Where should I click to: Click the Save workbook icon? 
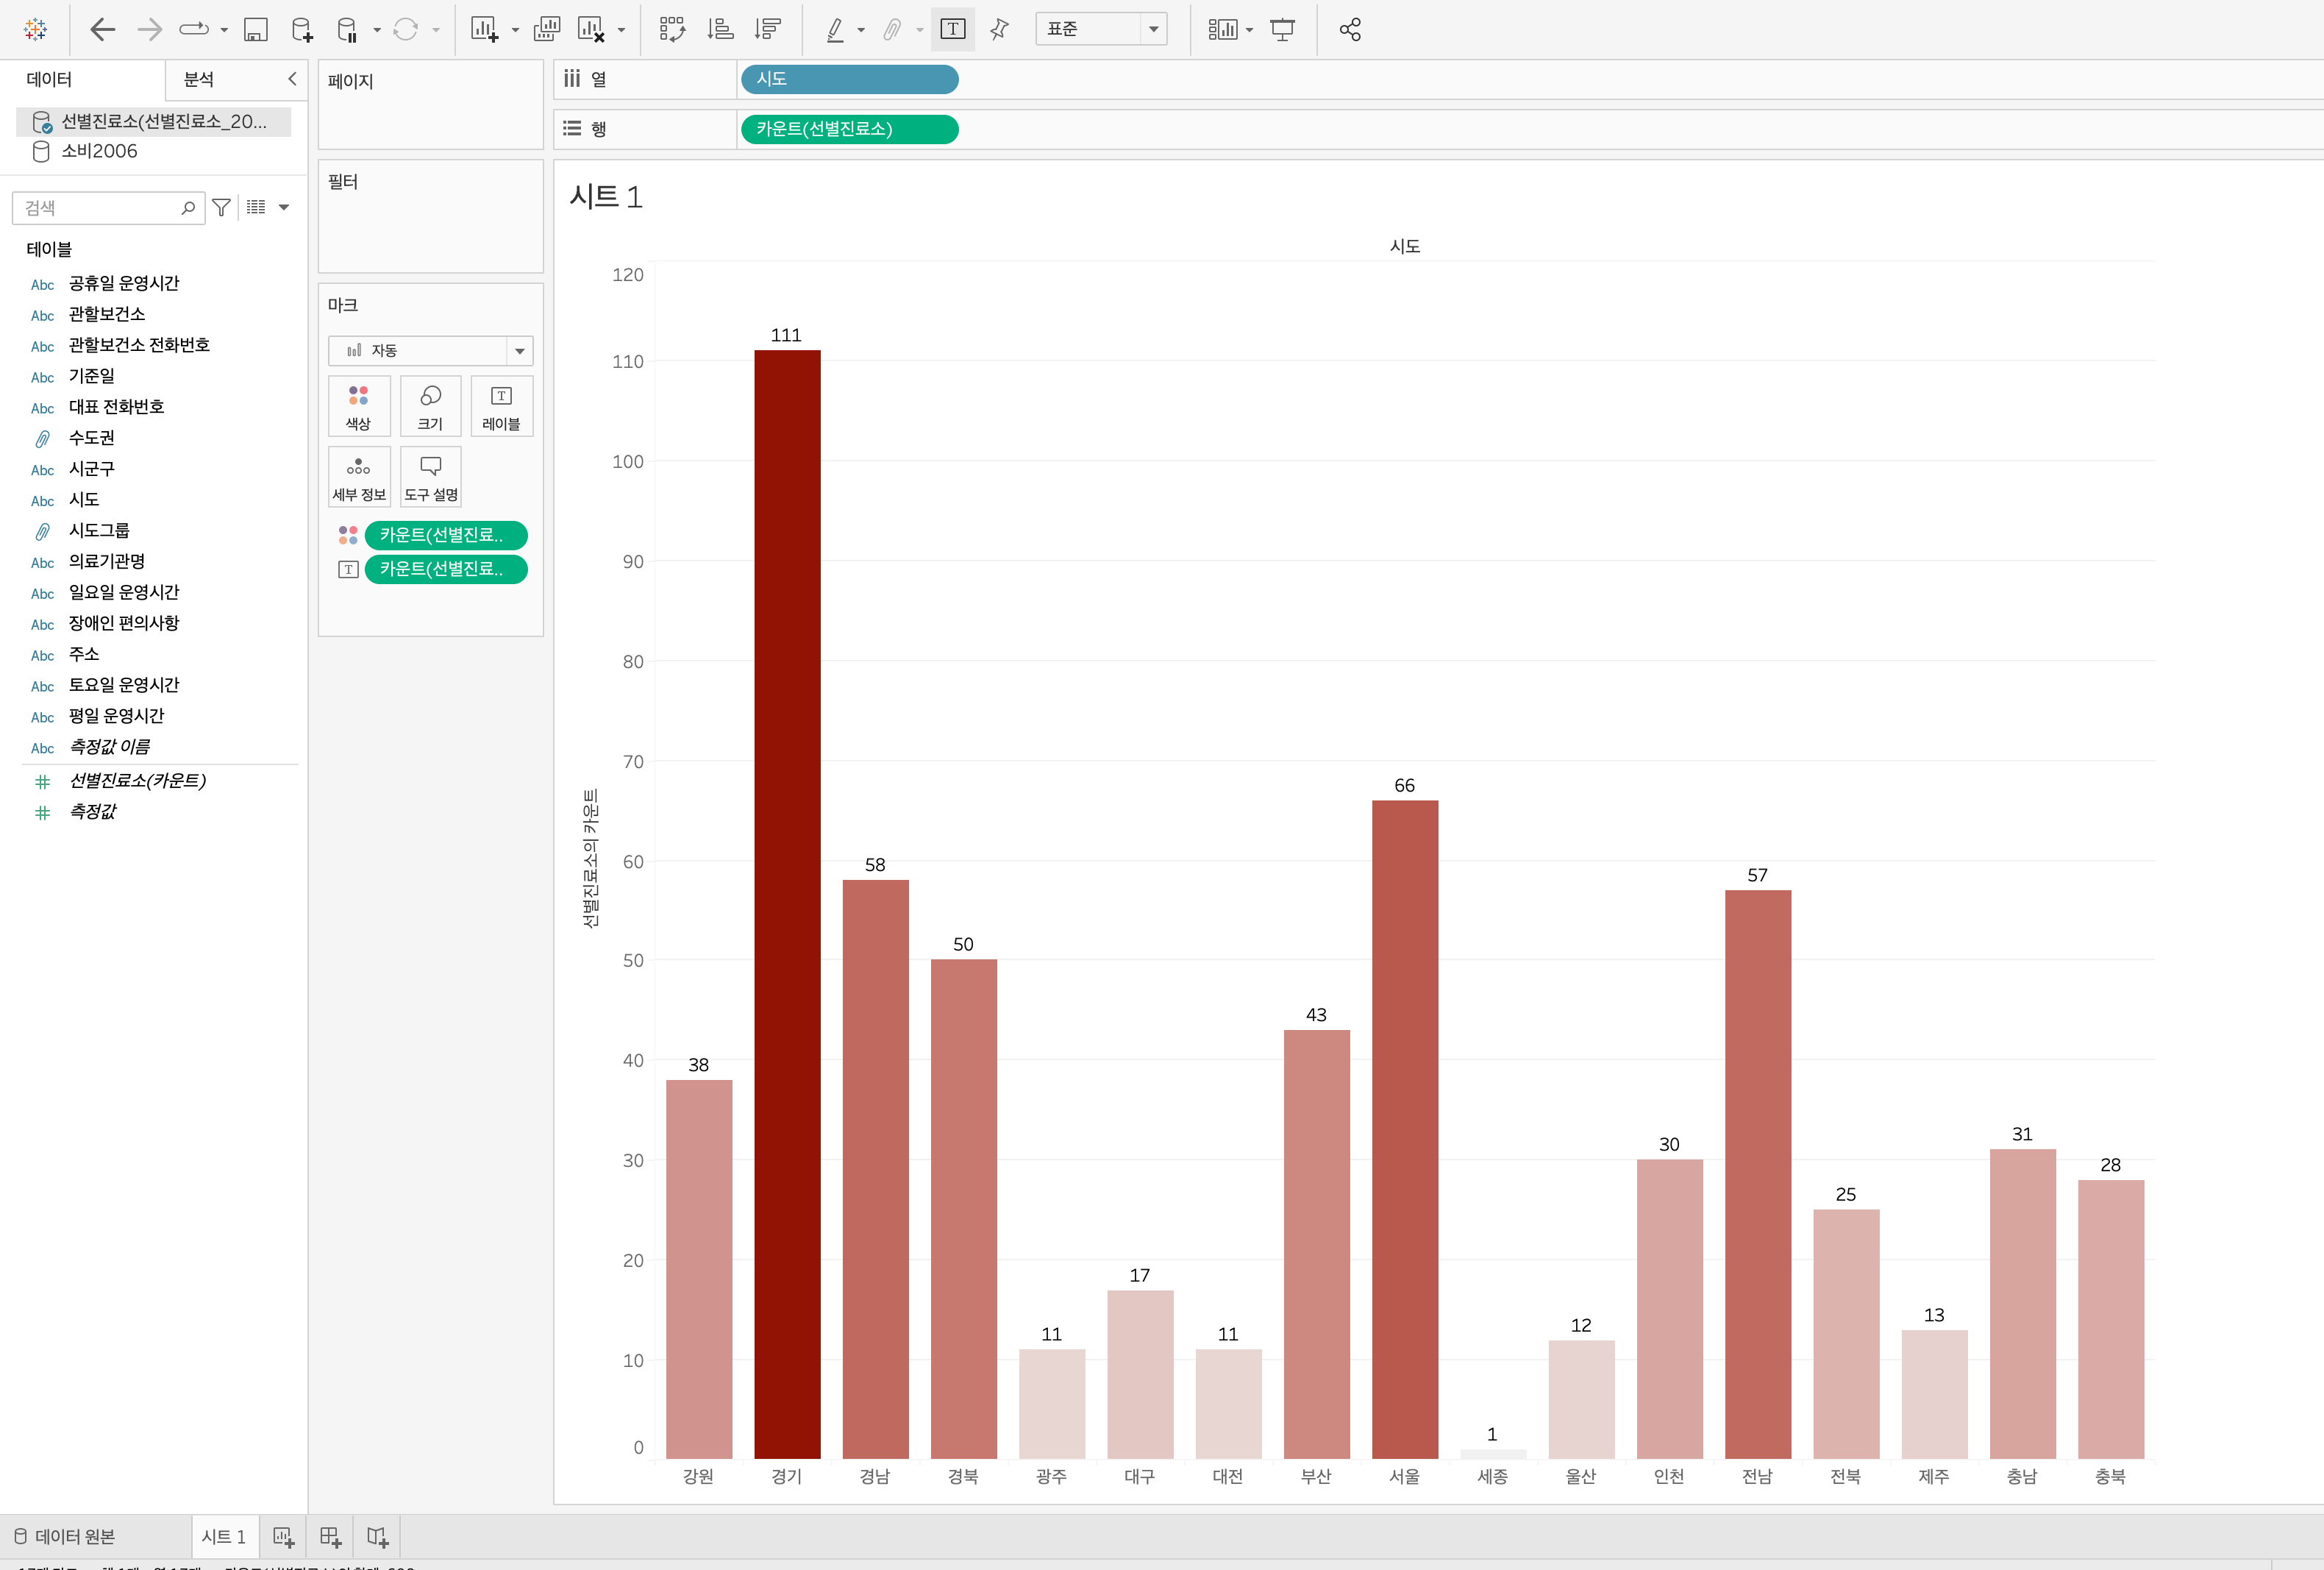coord(256,30)
